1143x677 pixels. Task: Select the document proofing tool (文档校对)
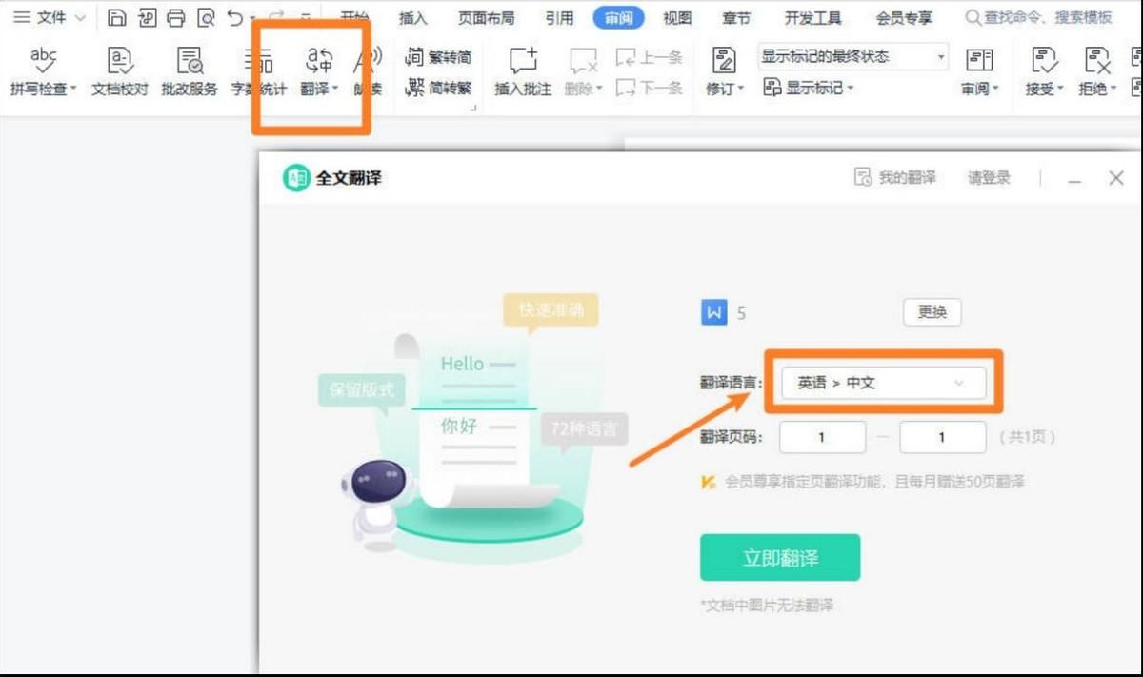[x=118, y=71]
